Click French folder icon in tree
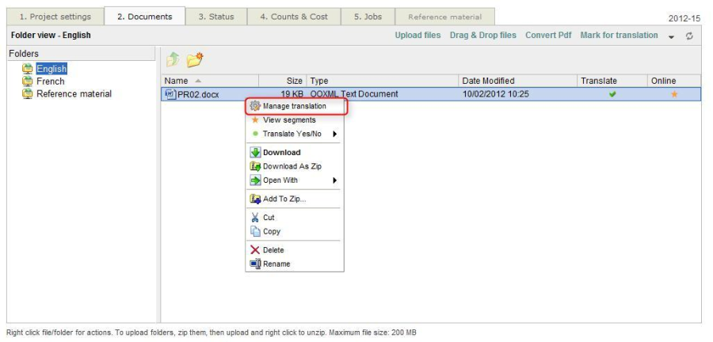The height and width of the screenshot is (342, 713). [28, 82]
